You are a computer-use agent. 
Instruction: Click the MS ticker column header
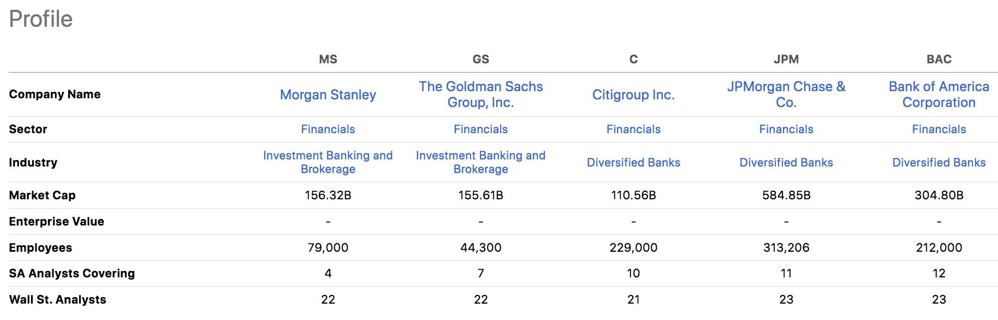coord(328,60)
